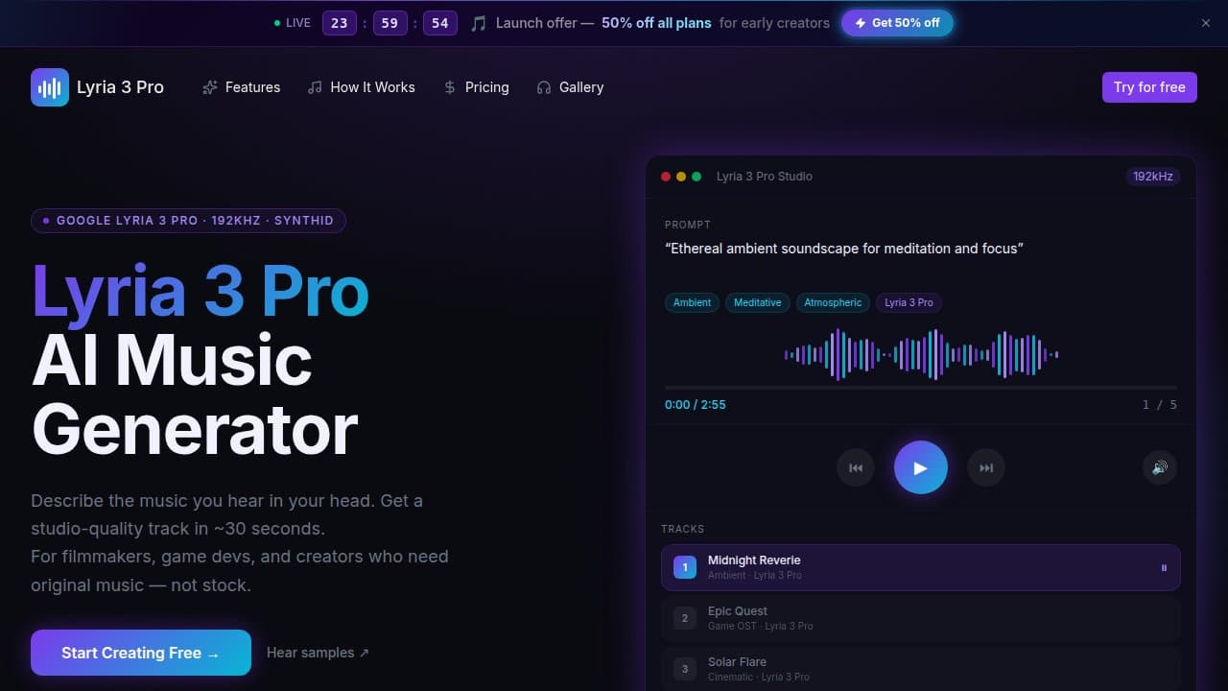Click the 192kHz badge in Studio header

[1152, 177]
